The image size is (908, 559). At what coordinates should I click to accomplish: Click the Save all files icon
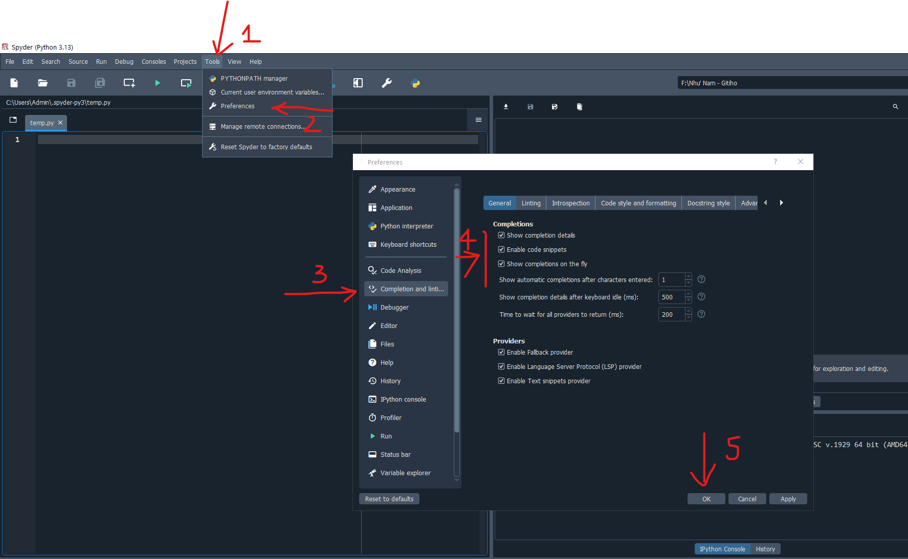[100, 83]
